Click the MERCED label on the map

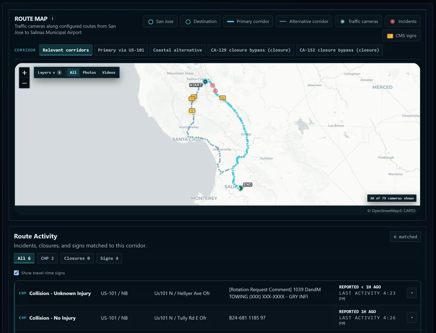[382, 87]
